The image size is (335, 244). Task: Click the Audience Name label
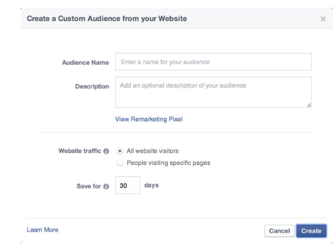(85, 62)
